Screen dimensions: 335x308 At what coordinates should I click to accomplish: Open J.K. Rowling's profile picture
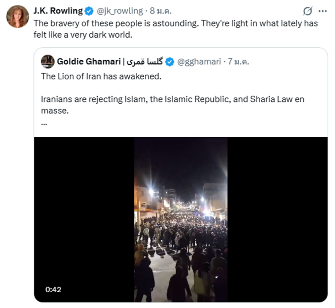click(17, 16)
